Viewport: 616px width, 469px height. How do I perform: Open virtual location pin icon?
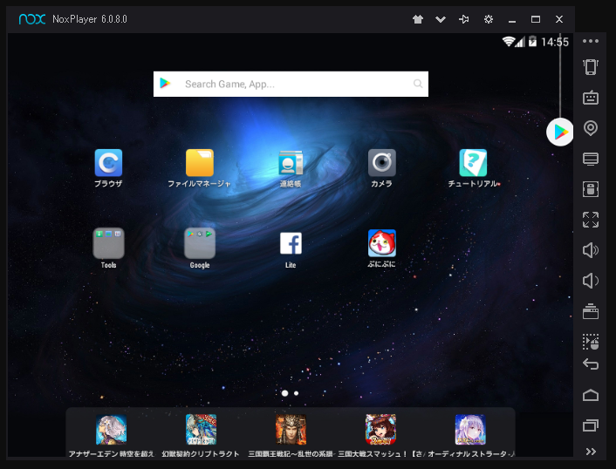click(591, 128)
